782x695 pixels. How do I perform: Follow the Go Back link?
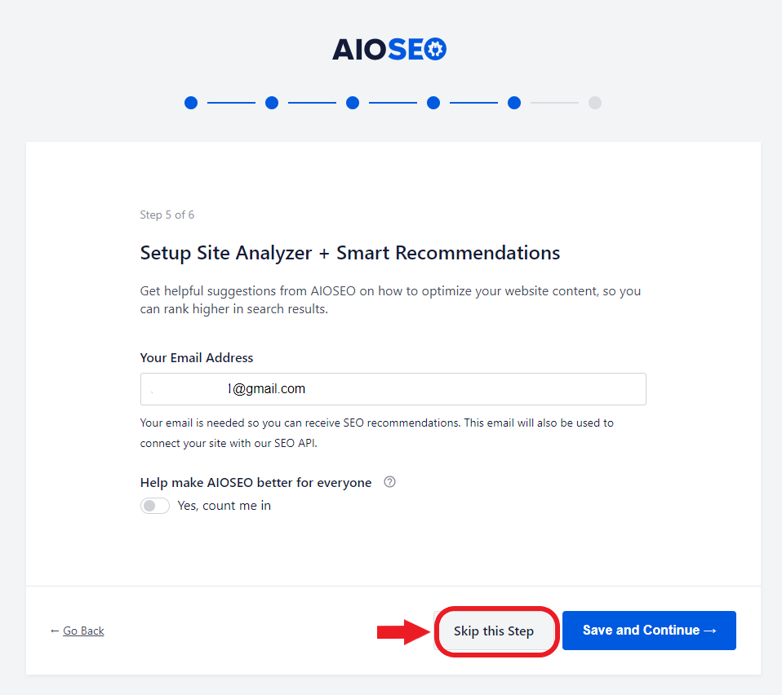[x=83, y=631]
